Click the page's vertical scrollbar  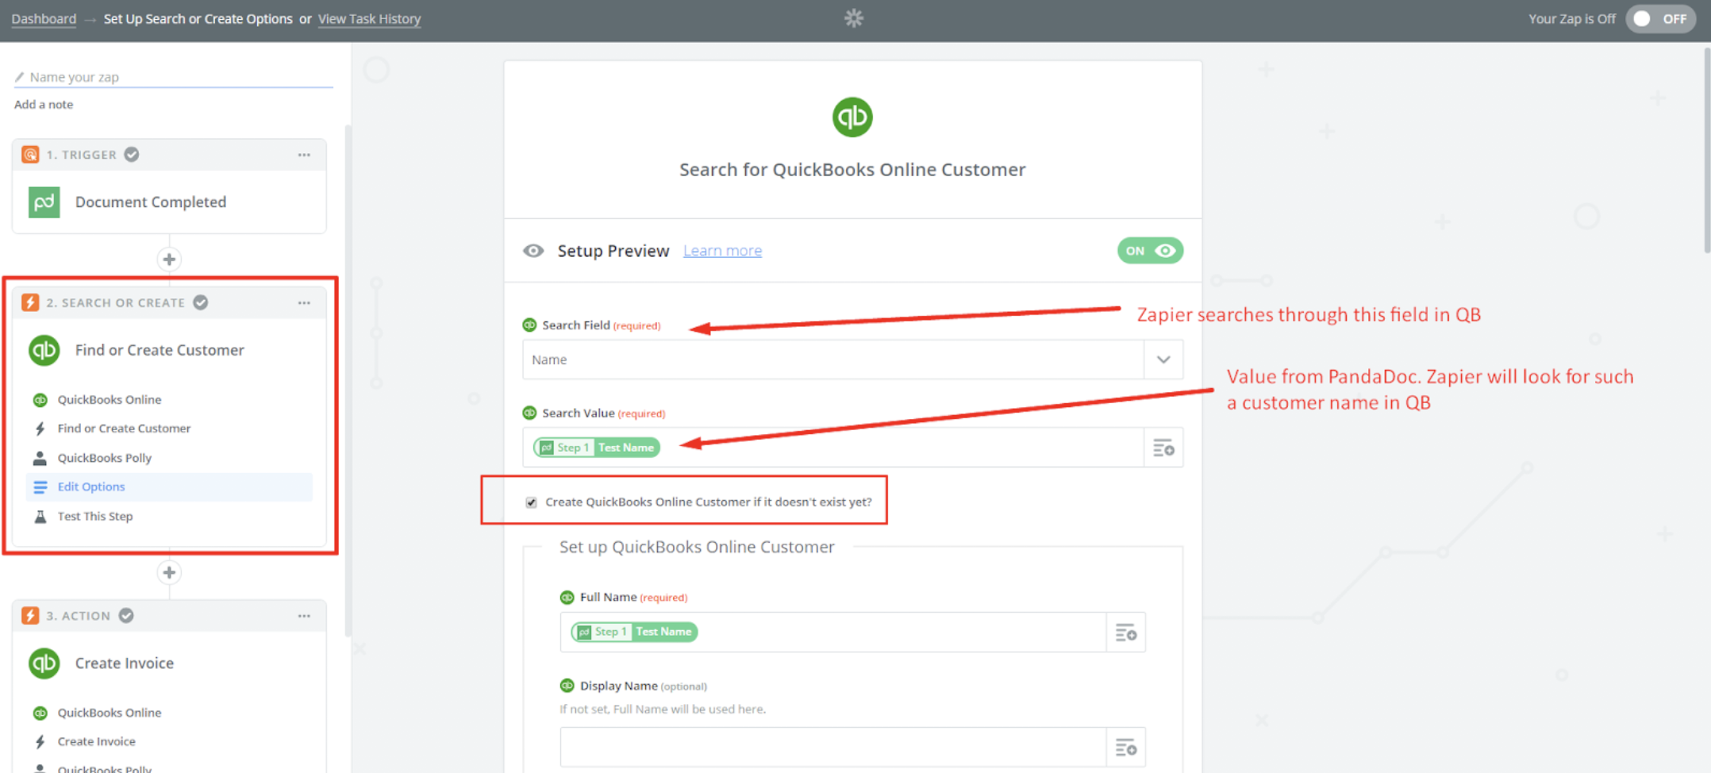pos(1706,151)
